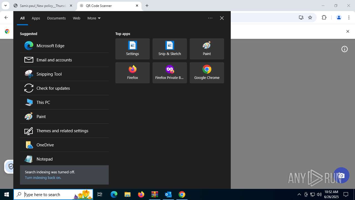Open Chrome tab search dropdown

pos(5,6)
